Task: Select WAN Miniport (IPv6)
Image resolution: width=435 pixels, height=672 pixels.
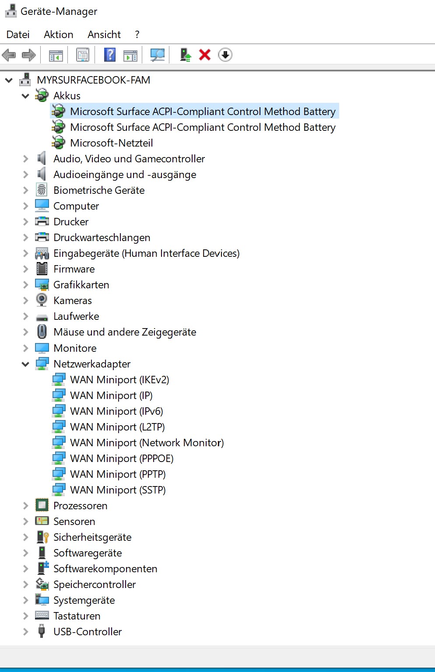Action: click(x=116, y=411)
